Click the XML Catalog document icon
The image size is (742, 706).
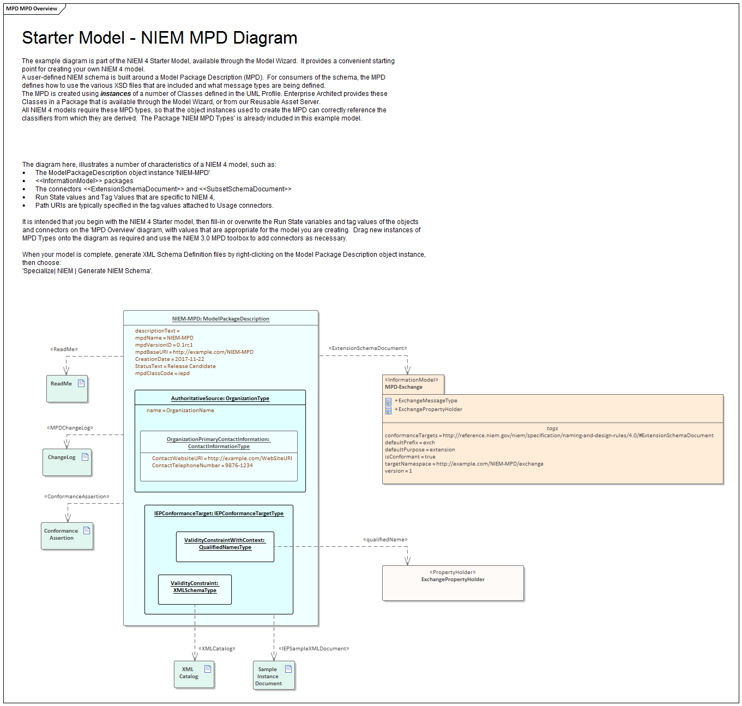click(208, 669)
